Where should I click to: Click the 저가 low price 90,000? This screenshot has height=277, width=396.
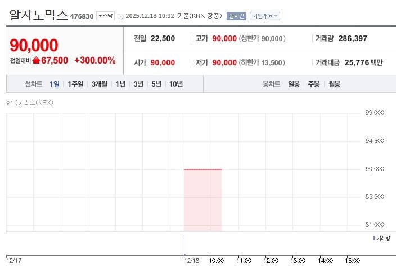[x=224, y=62]
